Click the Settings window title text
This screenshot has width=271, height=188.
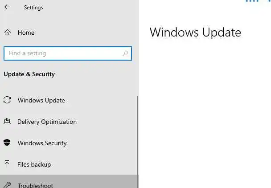[33, 7]
